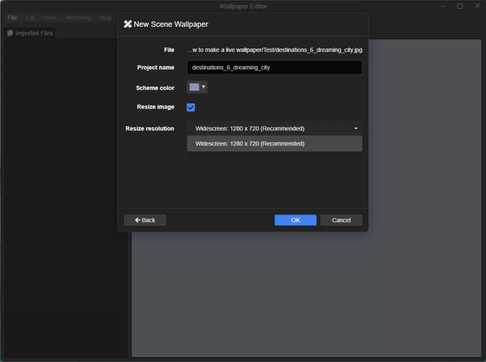The image size is (486, 362).
Task: Open the File menu
Action: point(12,17)
